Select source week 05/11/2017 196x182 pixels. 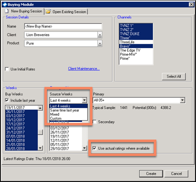tap(66, 145)
